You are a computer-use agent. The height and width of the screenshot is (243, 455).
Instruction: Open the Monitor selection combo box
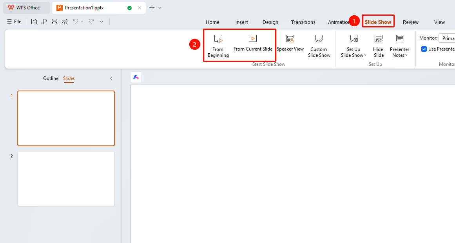(x=447, y=38)
